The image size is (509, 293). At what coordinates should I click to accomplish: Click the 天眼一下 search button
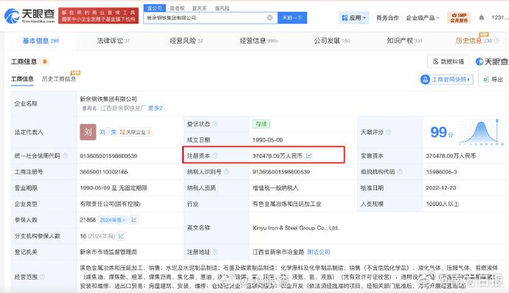(292, 18)
